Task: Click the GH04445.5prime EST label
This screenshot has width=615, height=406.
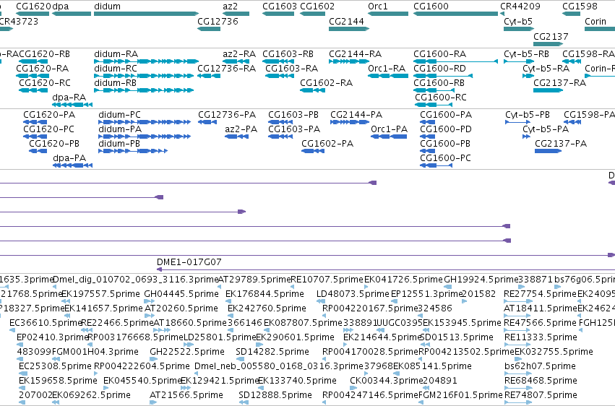Action: tap(181, 294)
